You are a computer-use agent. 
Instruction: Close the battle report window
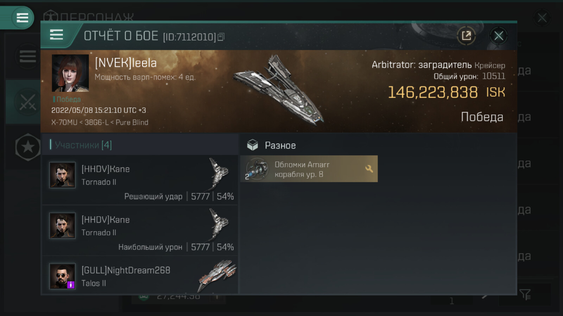click(x=498, y=35)
